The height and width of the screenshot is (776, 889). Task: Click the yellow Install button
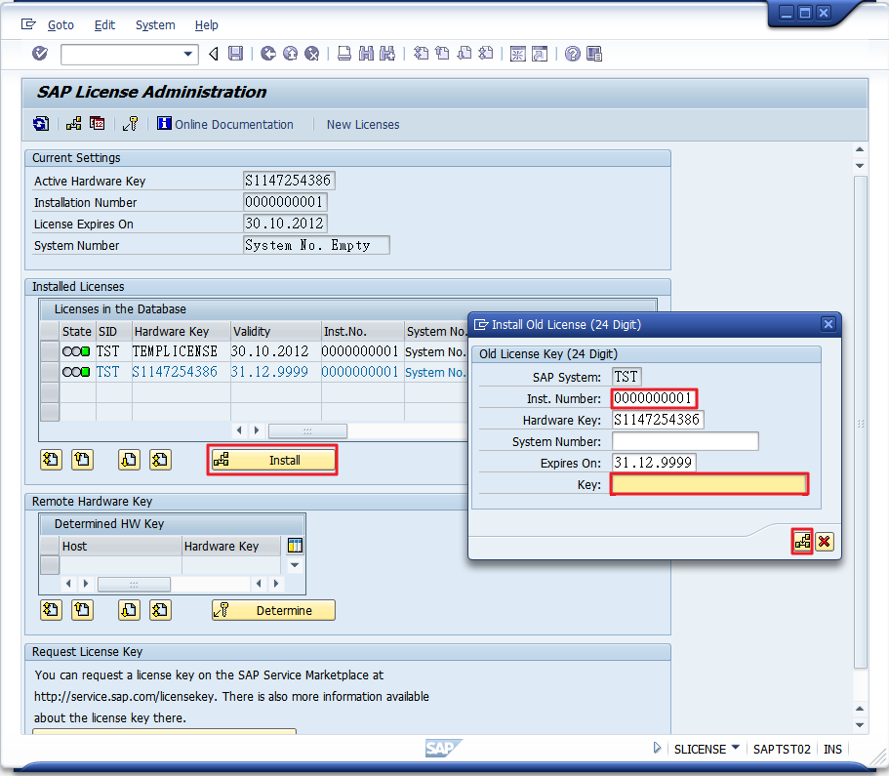click(272, 460)
